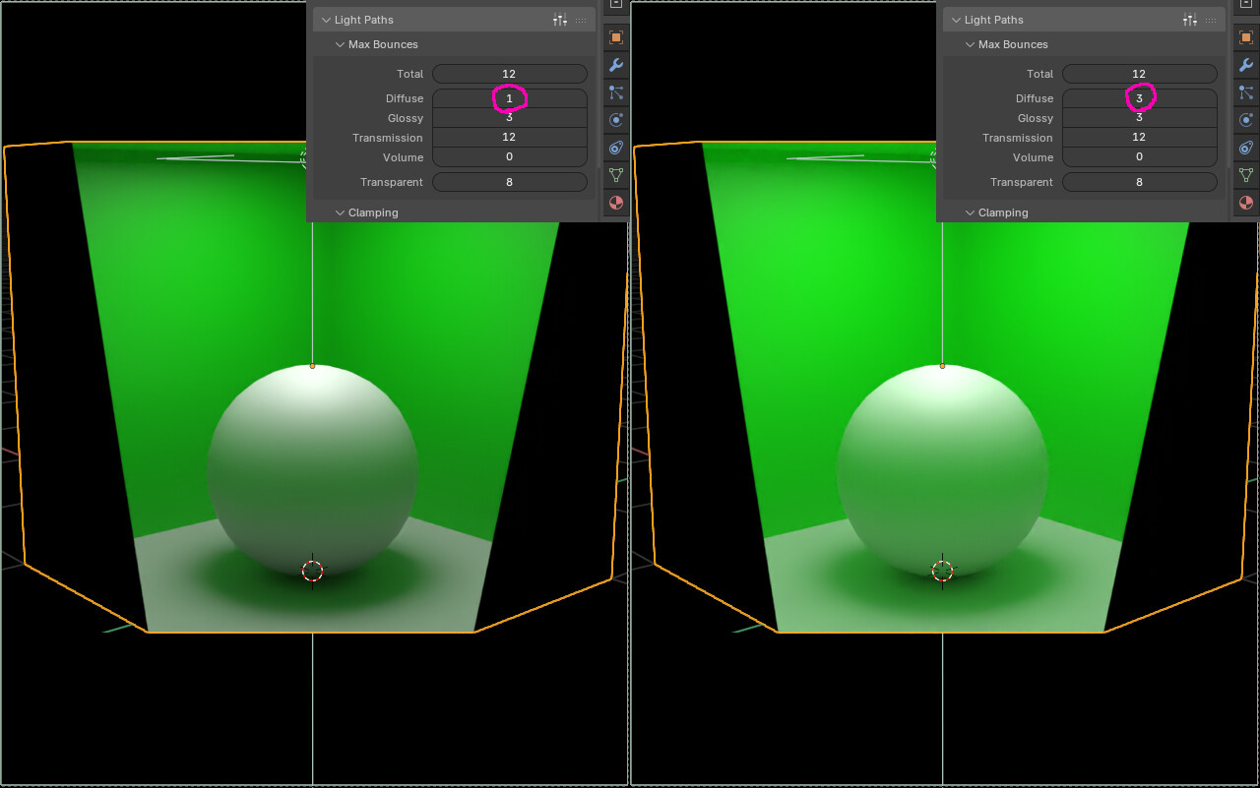This screenshot has height=788, width=1260.
Task: Open the Material properties tab in right panel
Action: (x=1246, y=203)
